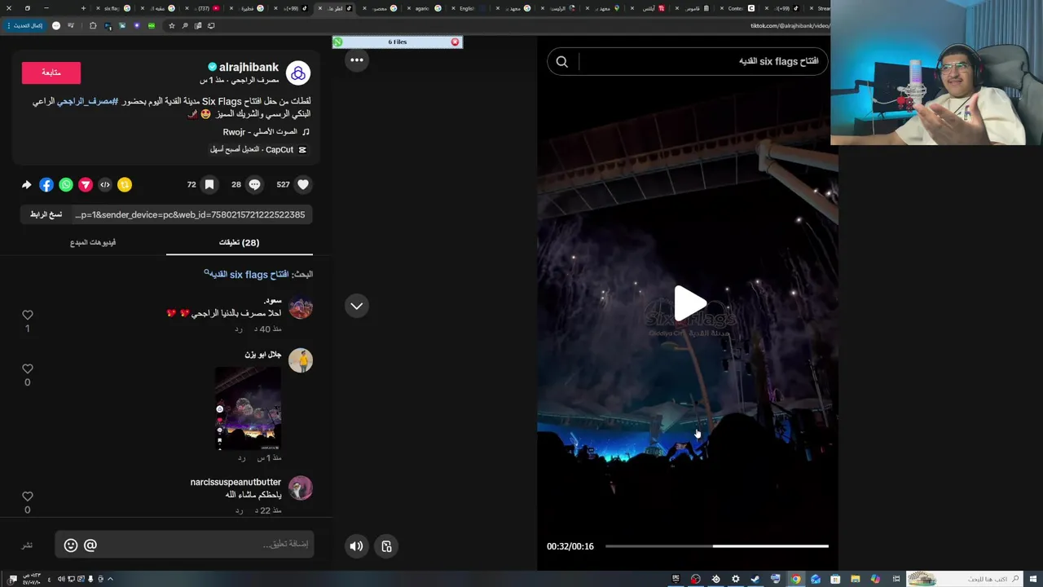Open narcissuspeanutbutter's avatar
The width and height of the screenshot is (1043, 587).
(301, 488)
